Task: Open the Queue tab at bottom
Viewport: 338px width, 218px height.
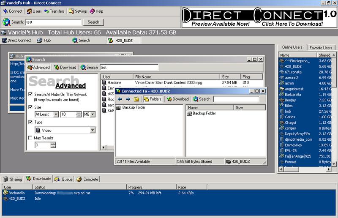Action: tap(64, 179)
